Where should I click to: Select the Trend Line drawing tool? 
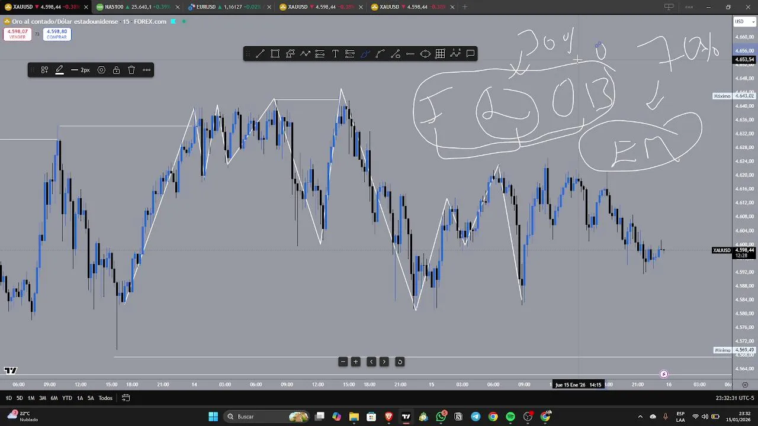[260, 54]
